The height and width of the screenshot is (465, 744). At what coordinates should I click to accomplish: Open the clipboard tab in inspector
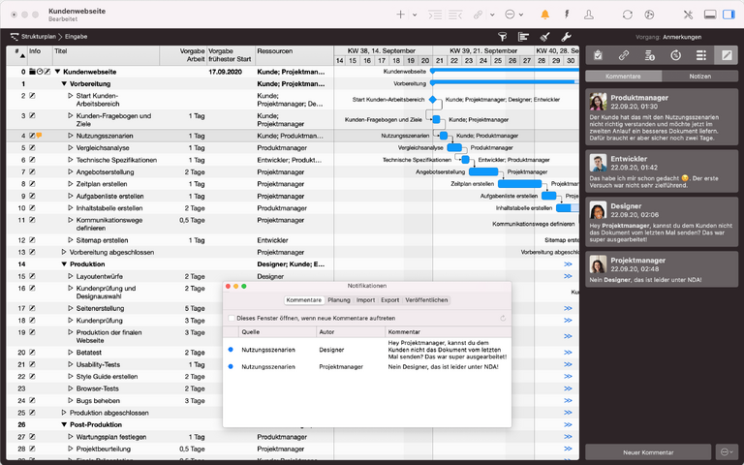pyautogui.click(x=598, y=55)
